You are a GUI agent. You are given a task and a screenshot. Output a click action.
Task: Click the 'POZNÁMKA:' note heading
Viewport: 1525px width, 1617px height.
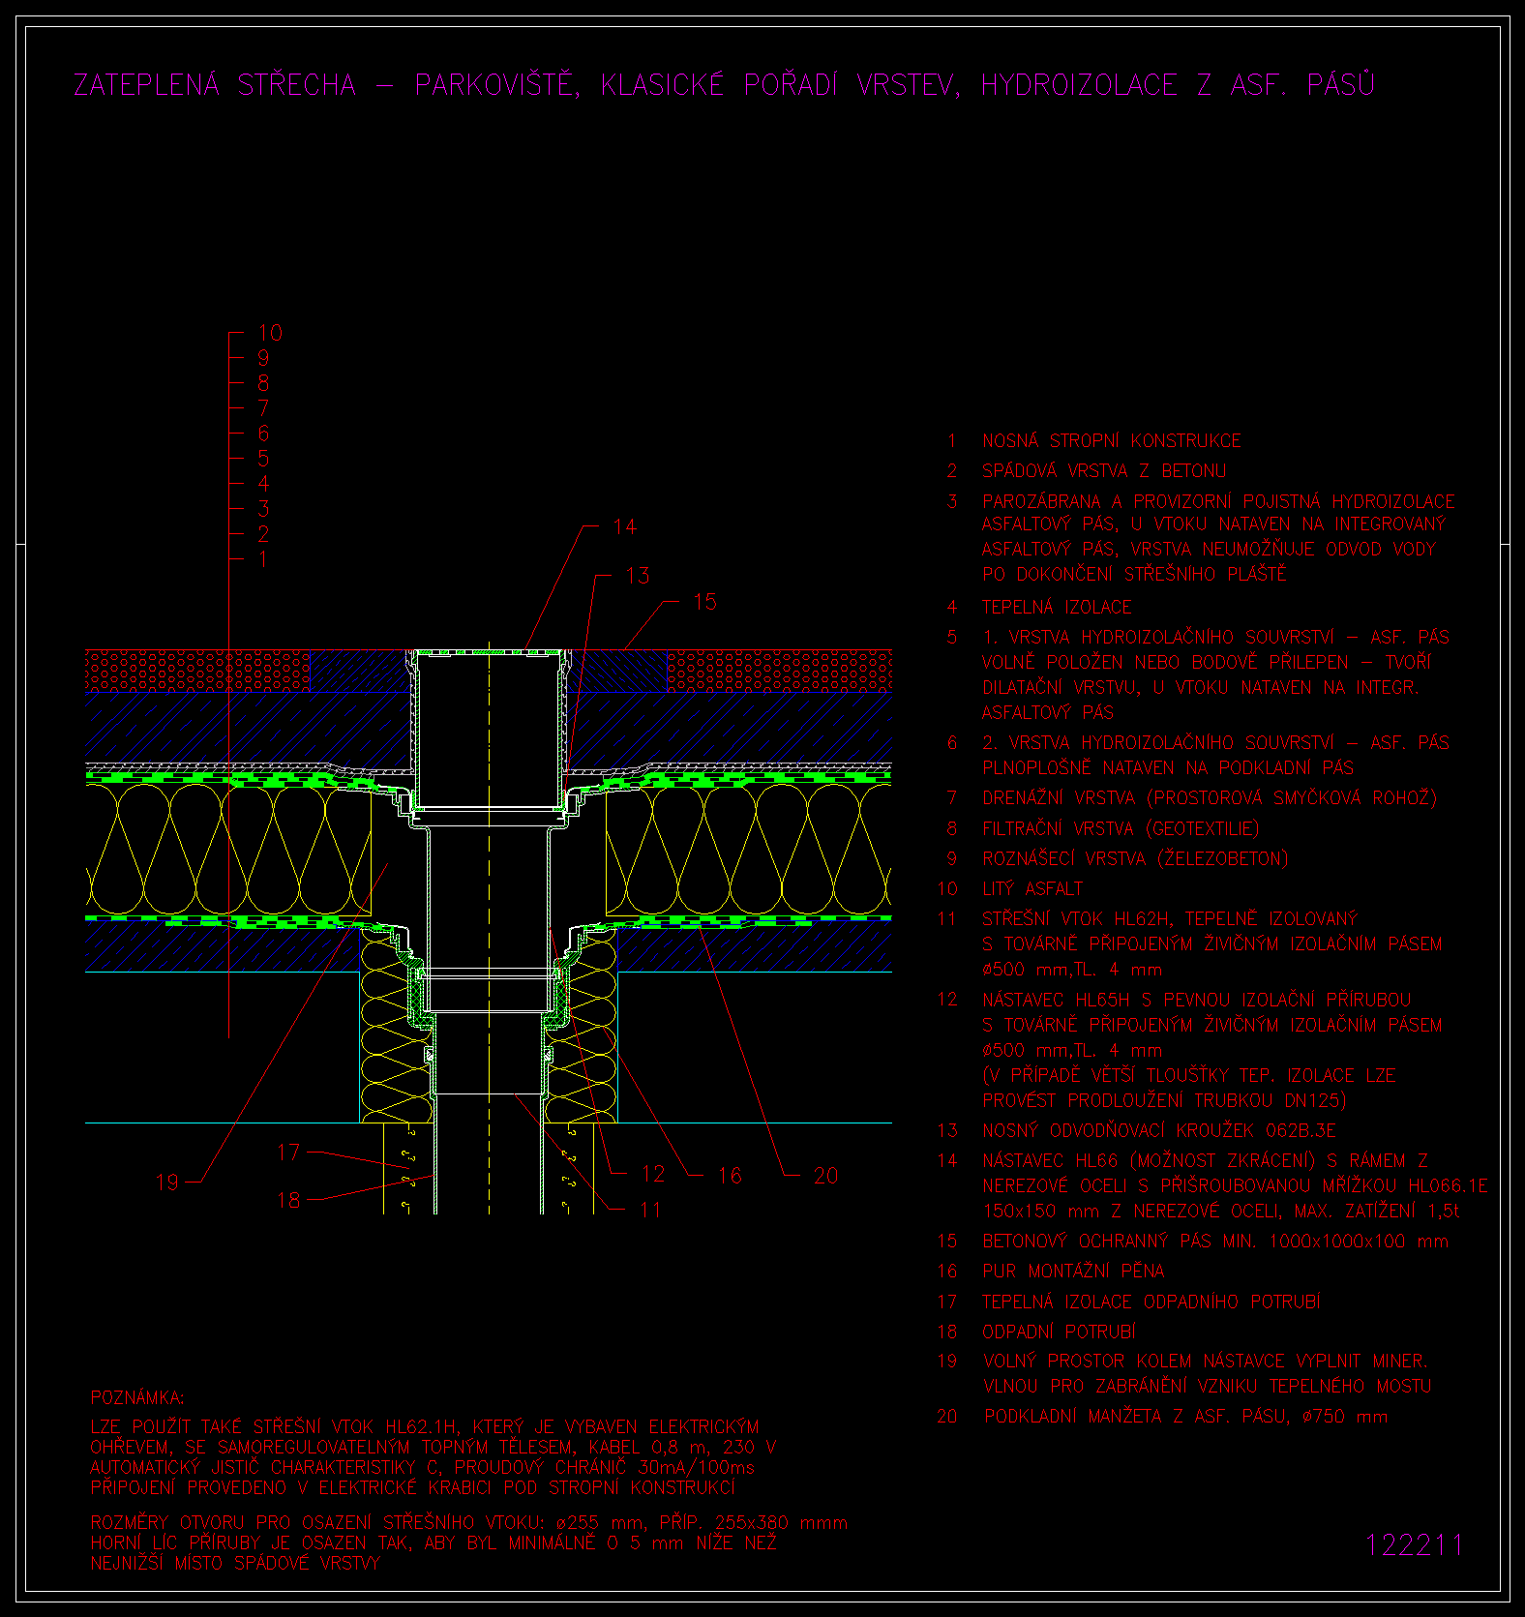pos(137,1398)
